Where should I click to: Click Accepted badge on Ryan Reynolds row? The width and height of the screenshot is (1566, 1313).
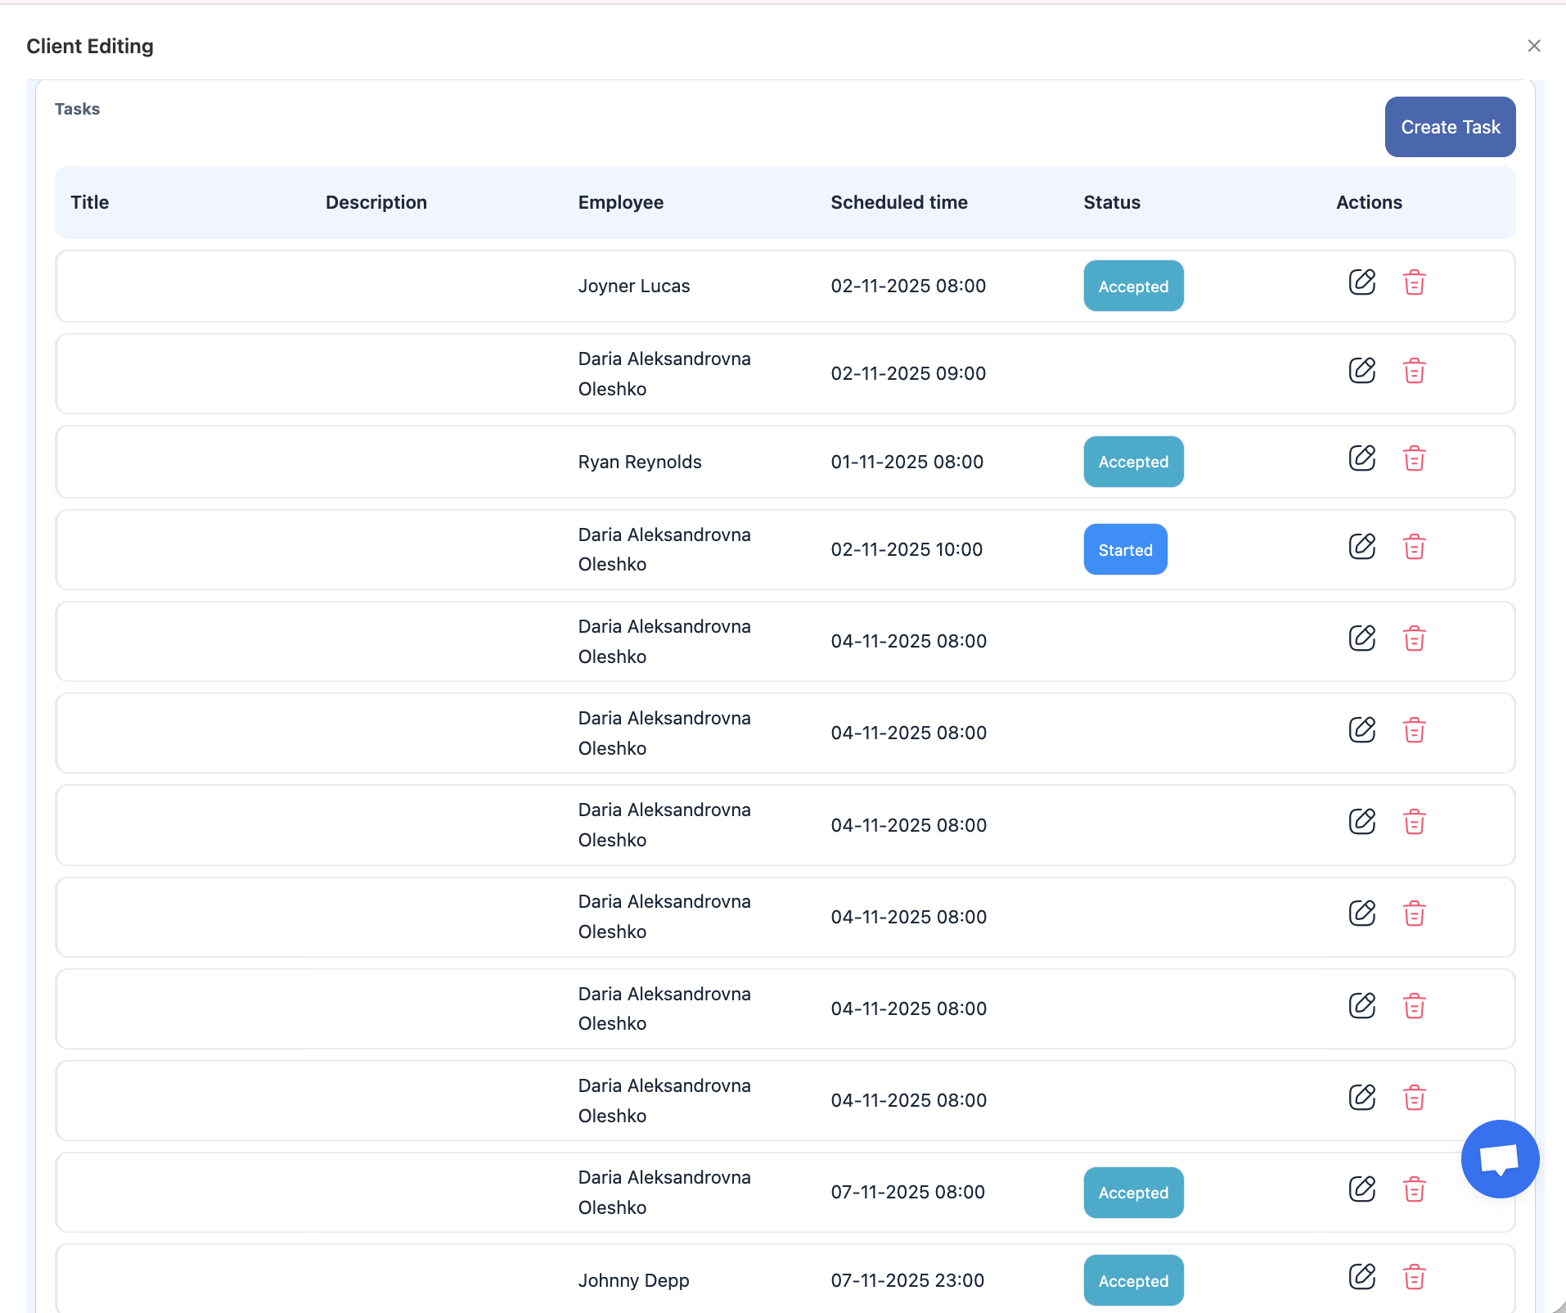coord(1132,462)
